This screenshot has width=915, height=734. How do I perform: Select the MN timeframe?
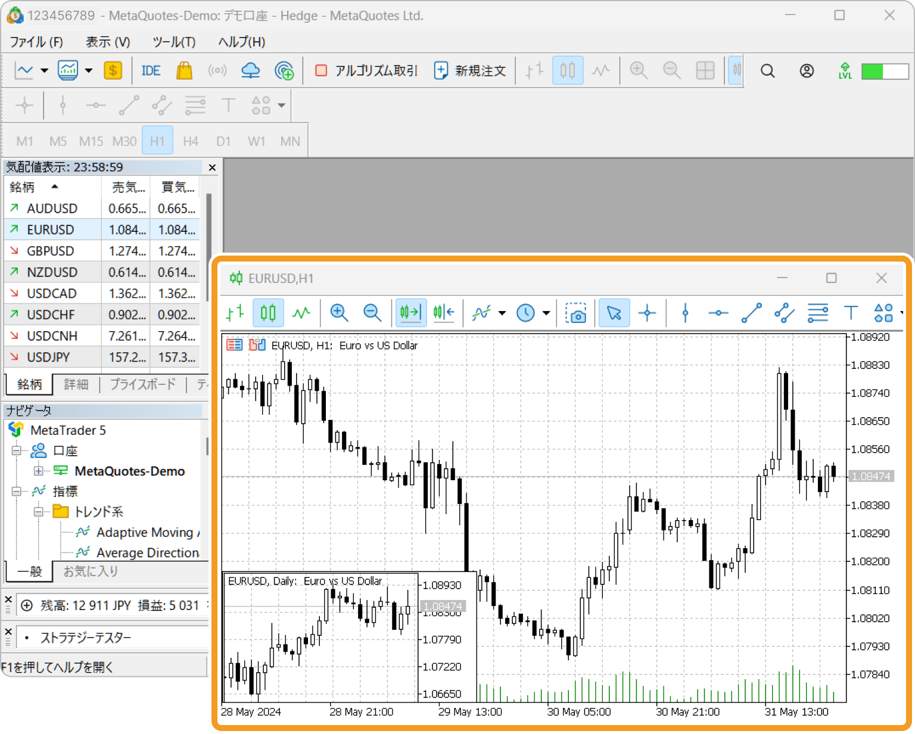coord(290,141)
